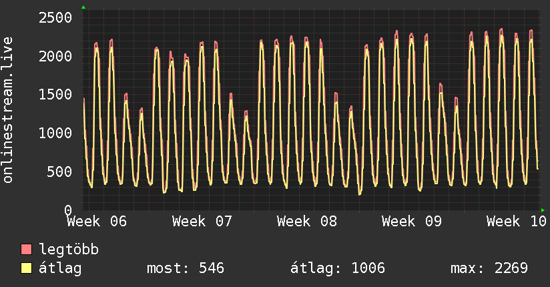Screen dimensions: 550x287
Task: Click the Week 07 axis label
Action: (x=202, y=222)
